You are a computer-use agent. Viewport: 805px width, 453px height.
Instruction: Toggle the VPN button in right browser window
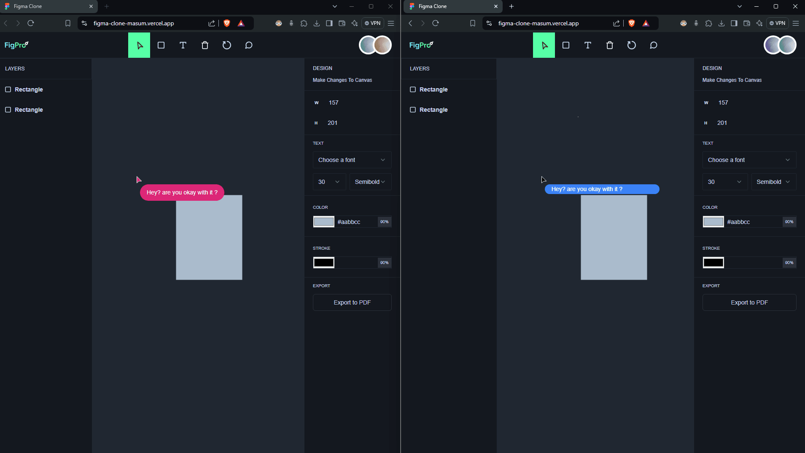point(777,23)
